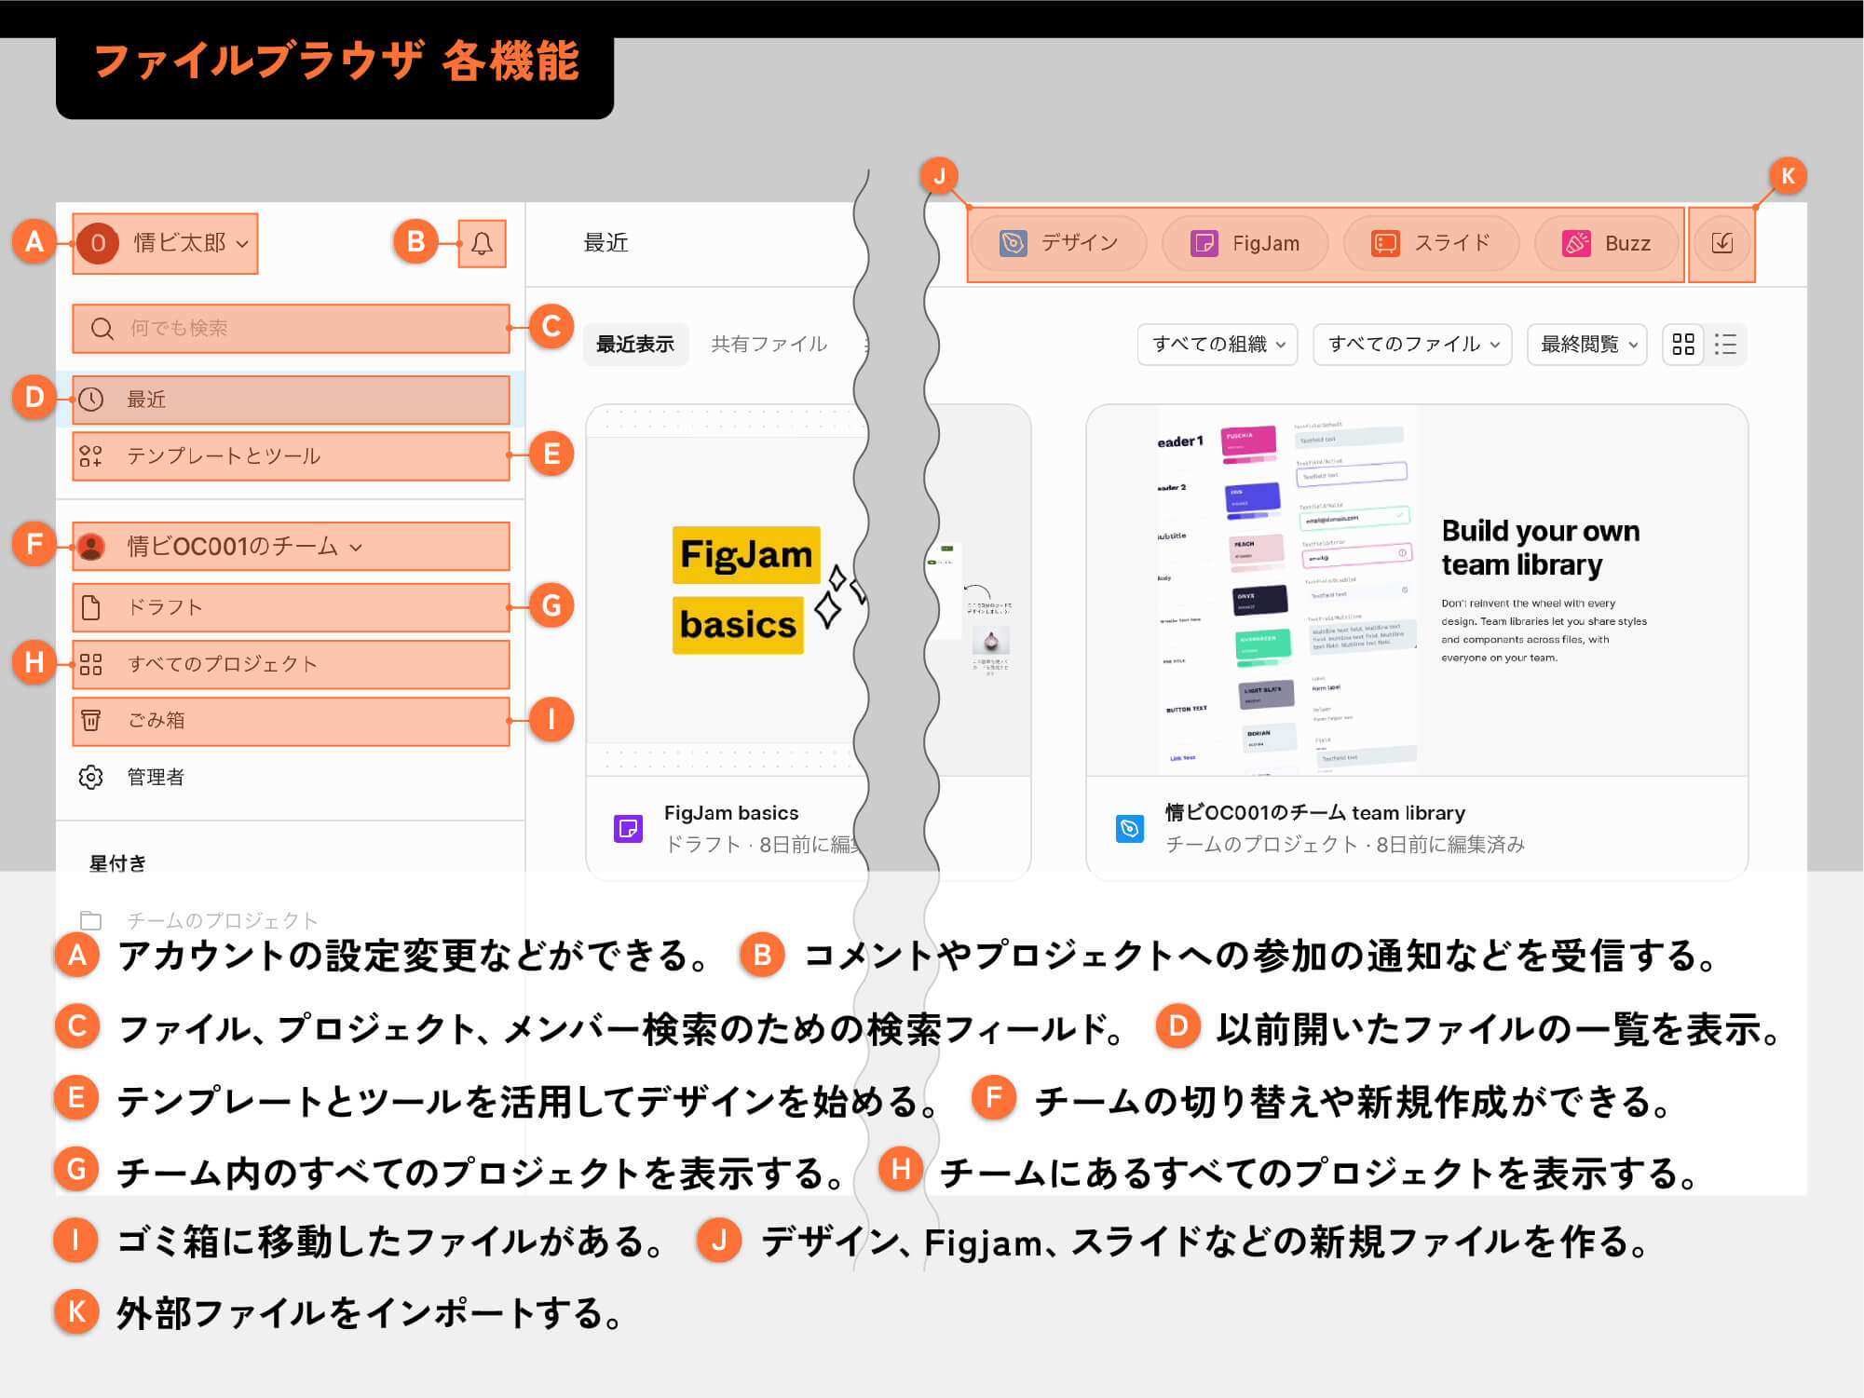Viewport: 1864px width, 1398px height.
Task: Click the gear icon beside 管理者
Action: coord(91,777)
